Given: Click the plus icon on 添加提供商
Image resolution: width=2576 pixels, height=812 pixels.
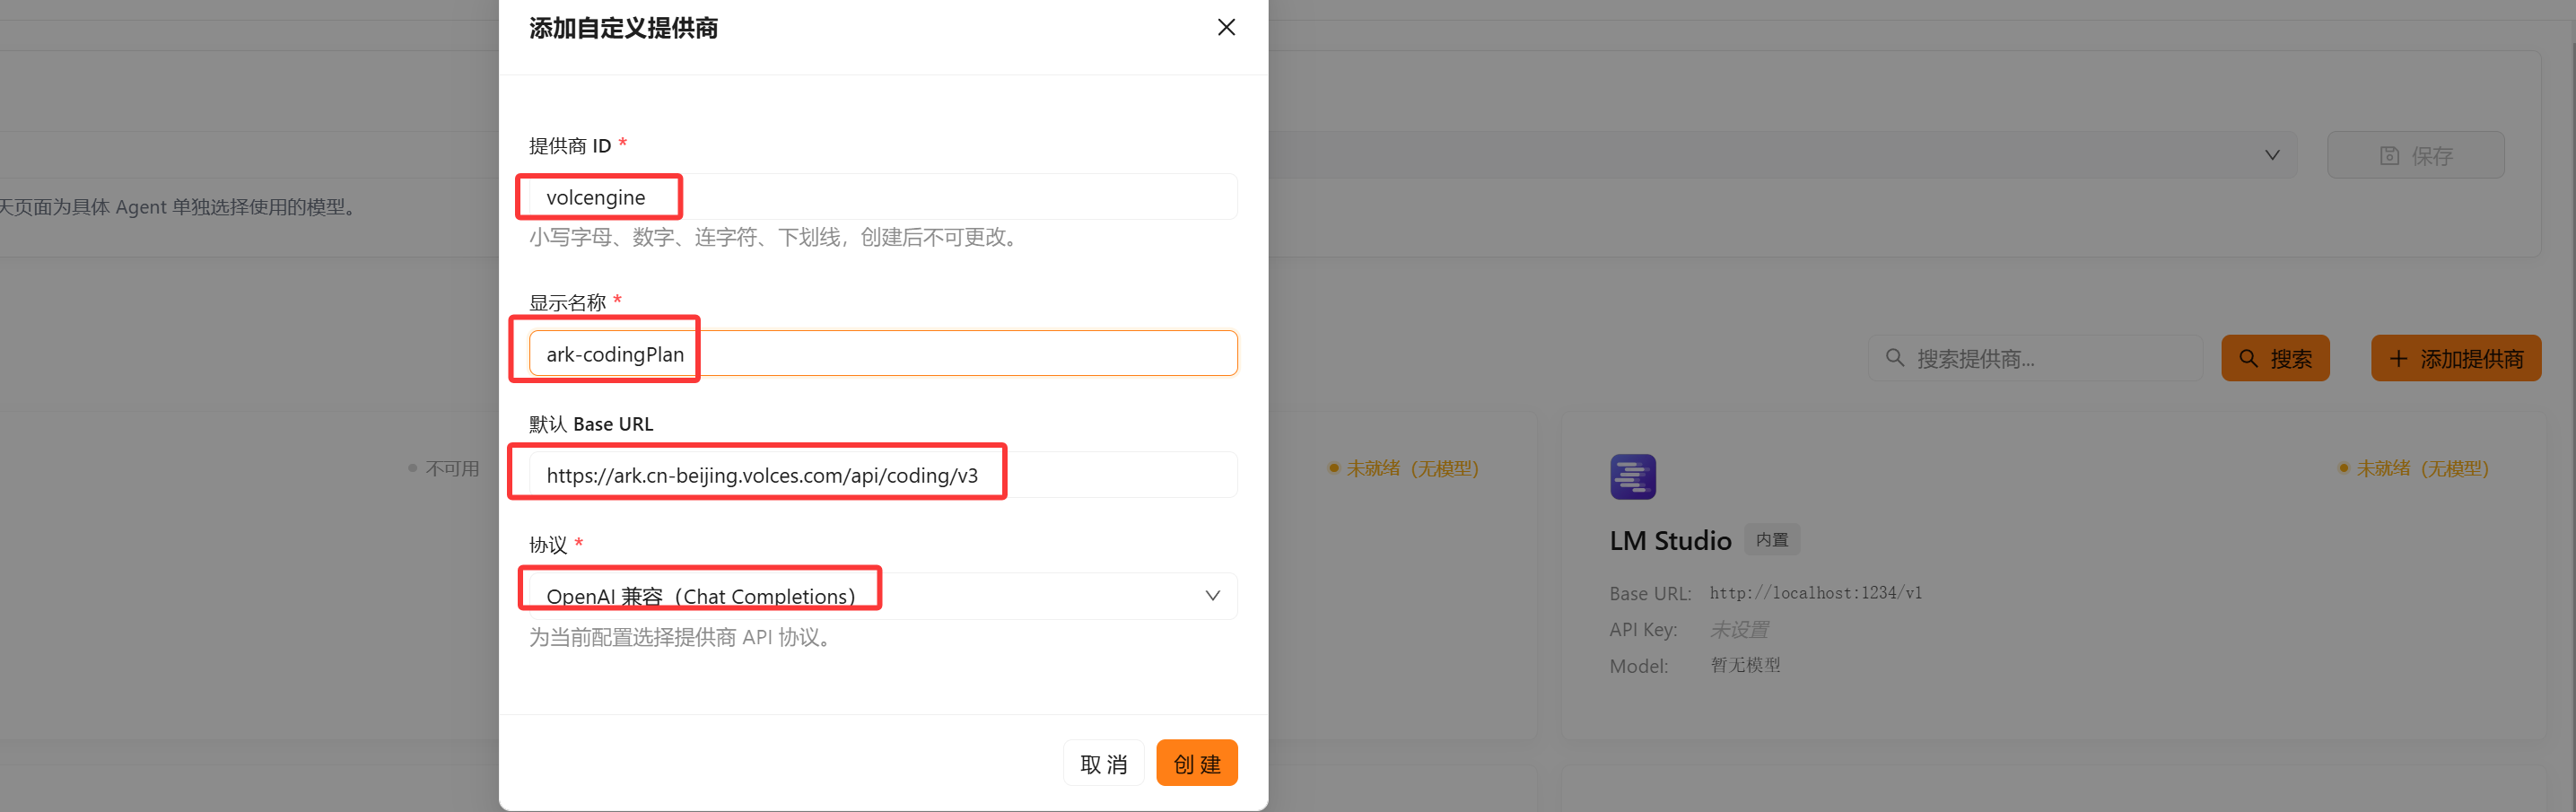Looking at the screenshot, I should coord(2398,359).
